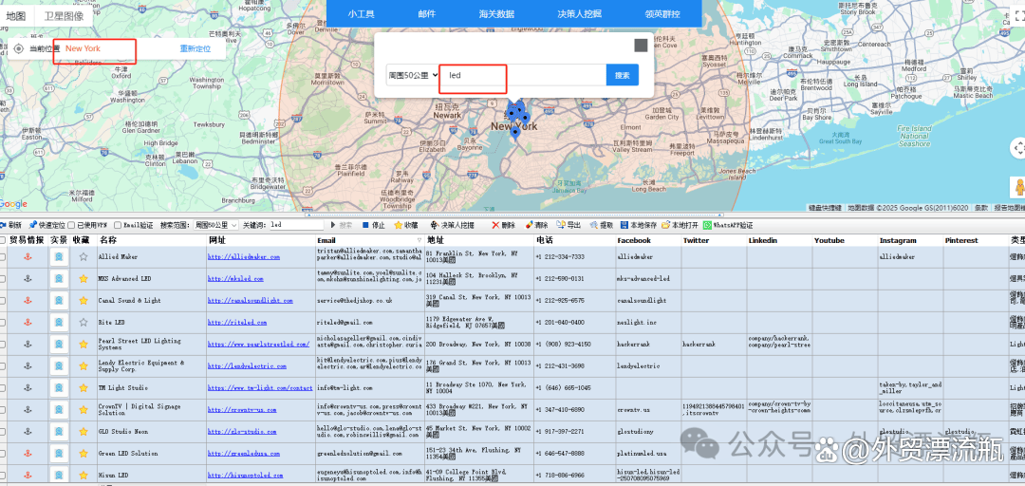Tick the row checkbox for TM Light Studio
This screenshot has height=486, width=1025.
coord(3,388)
